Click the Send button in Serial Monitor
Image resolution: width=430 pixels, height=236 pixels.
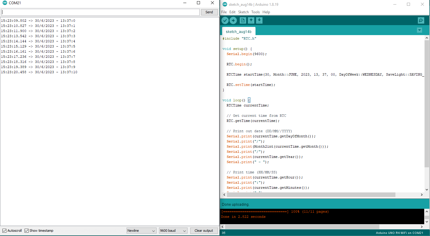pyautogui.click(x=209, y=12)
